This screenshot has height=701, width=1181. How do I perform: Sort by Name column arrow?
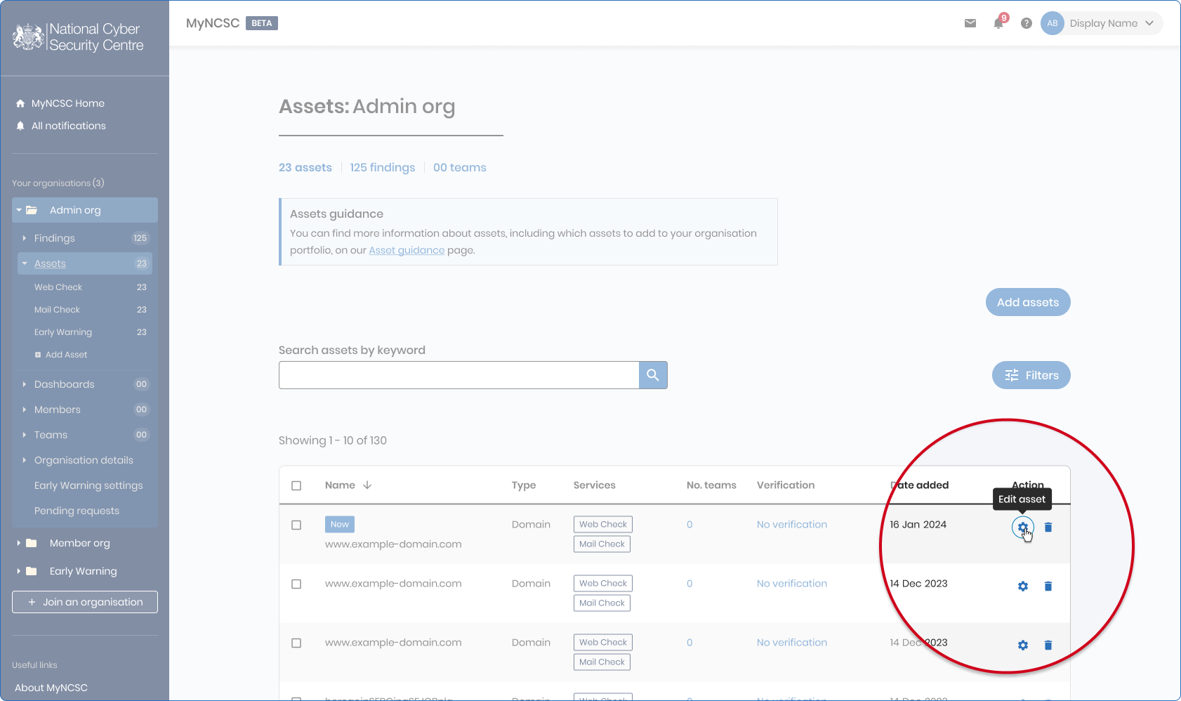click(367, 485)
